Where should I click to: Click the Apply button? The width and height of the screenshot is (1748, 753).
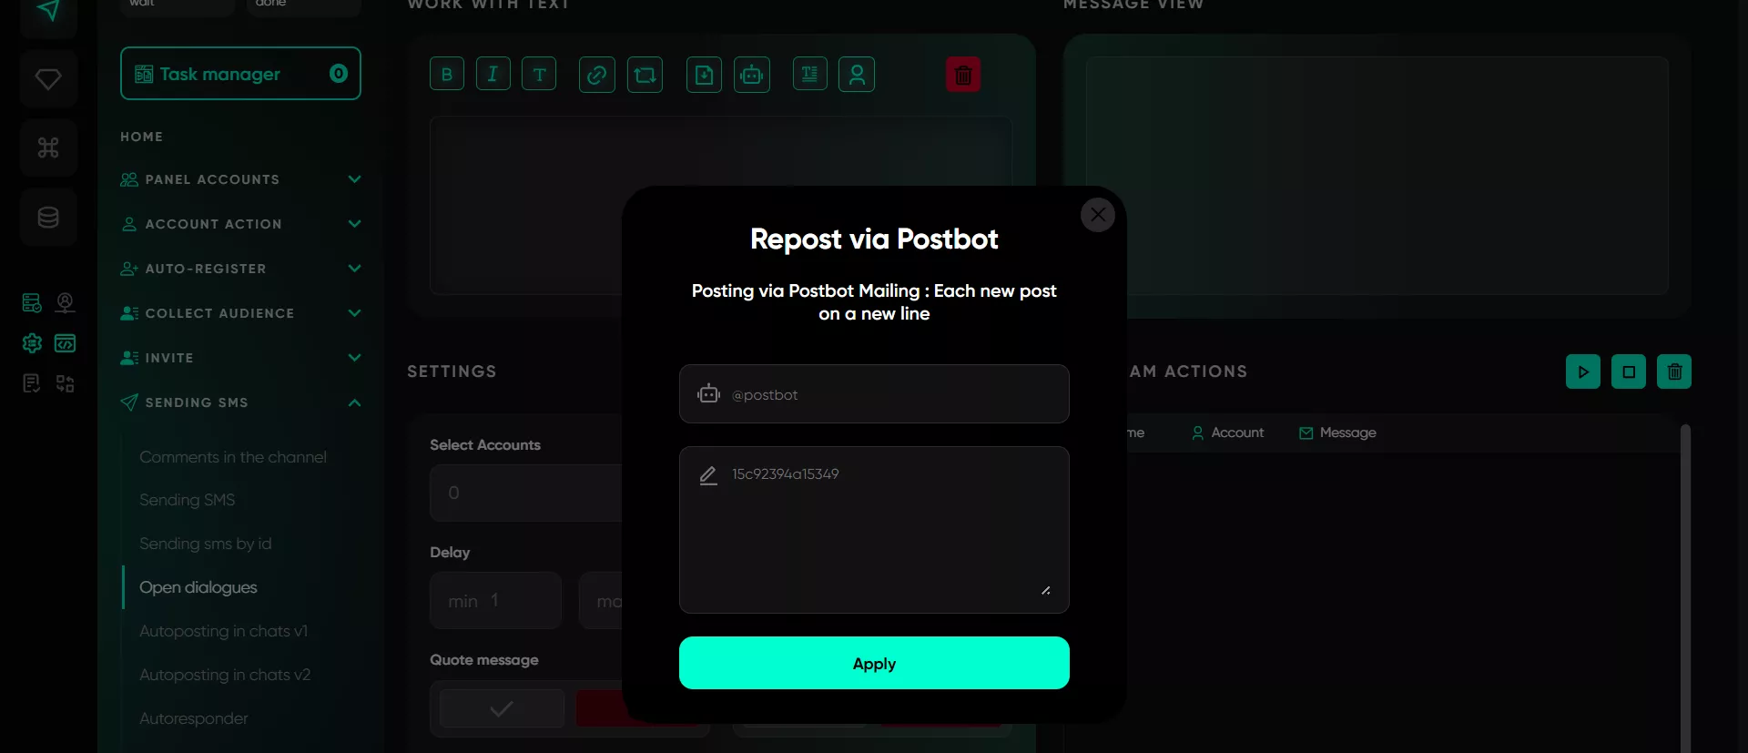coord(874,663)
